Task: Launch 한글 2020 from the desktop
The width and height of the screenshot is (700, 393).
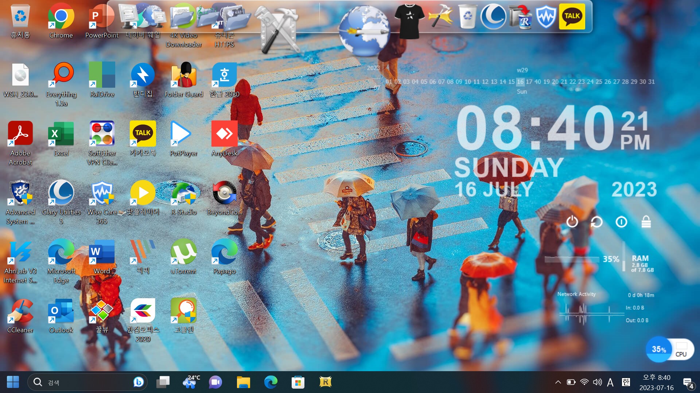Action: point(224,80)
